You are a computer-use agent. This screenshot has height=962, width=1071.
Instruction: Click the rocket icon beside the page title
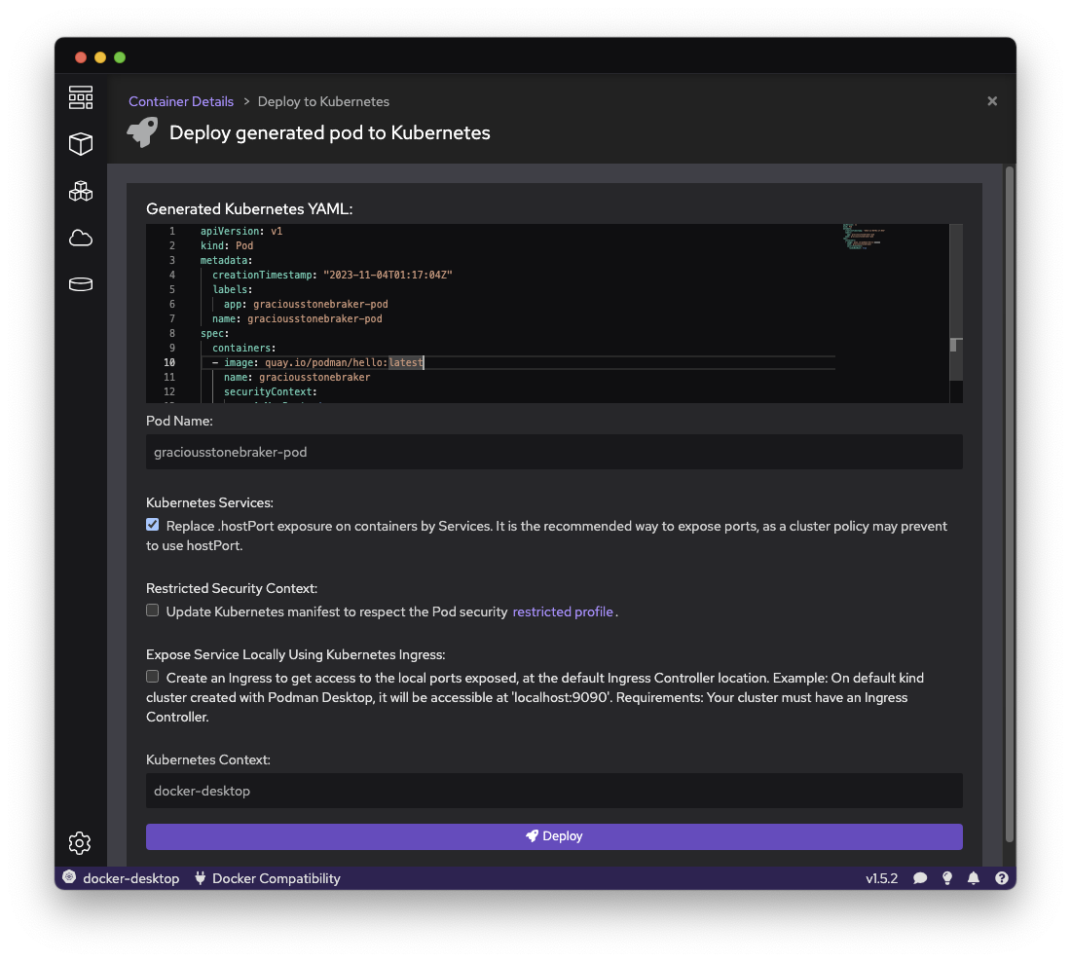[143, 131]
